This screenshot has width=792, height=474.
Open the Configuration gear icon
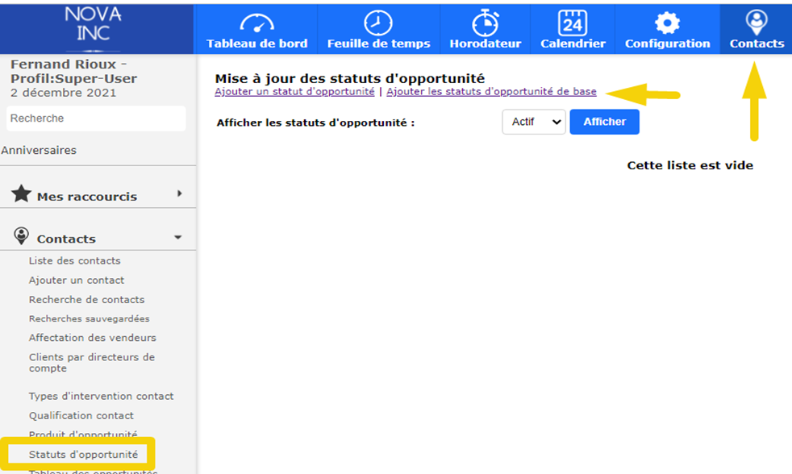click(667, 23)
